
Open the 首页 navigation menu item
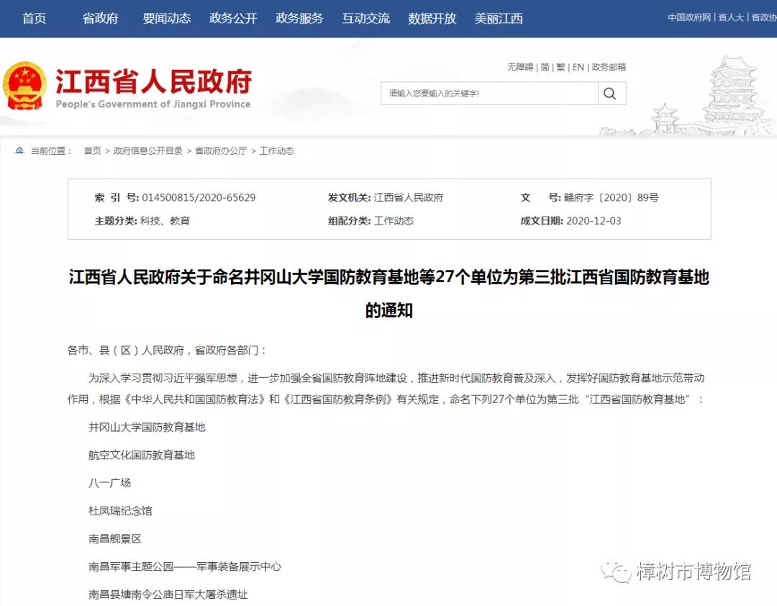tap(34, 19)
